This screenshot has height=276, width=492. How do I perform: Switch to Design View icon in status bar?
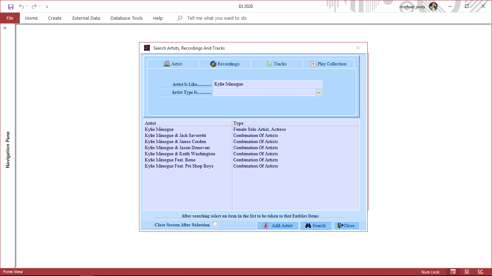pyautogui.click(x=480, y=272)
